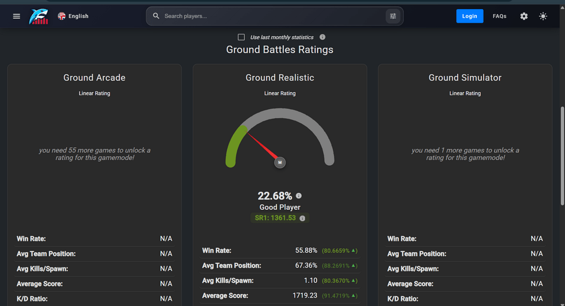
Task: Select the Ground Arcade card title
Action: click(x=94, y=77)
